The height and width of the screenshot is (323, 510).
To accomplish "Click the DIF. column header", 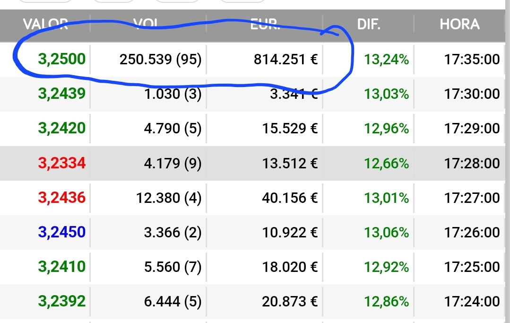I will (369, 25).
